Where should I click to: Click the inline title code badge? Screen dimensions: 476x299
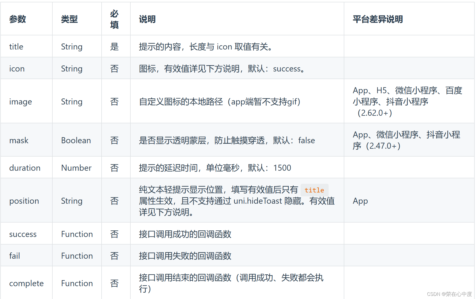point(314,190)
